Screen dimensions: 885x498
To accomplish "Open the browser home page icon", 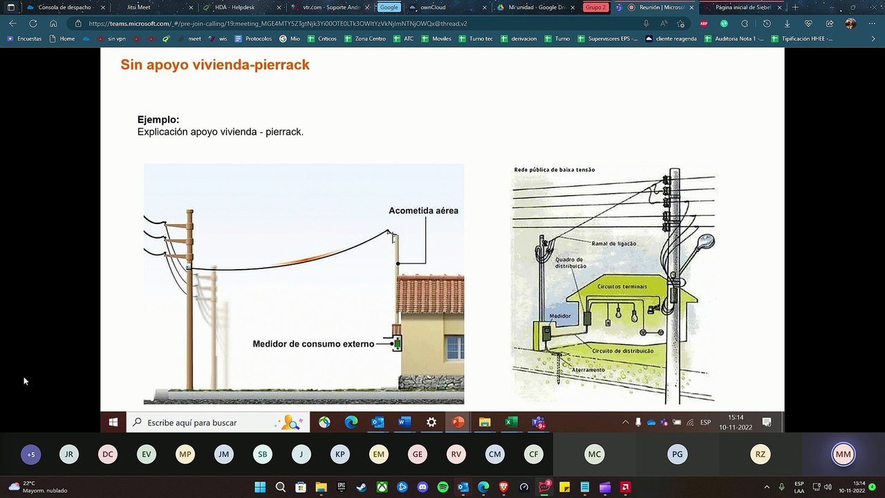I will (53, 24).
